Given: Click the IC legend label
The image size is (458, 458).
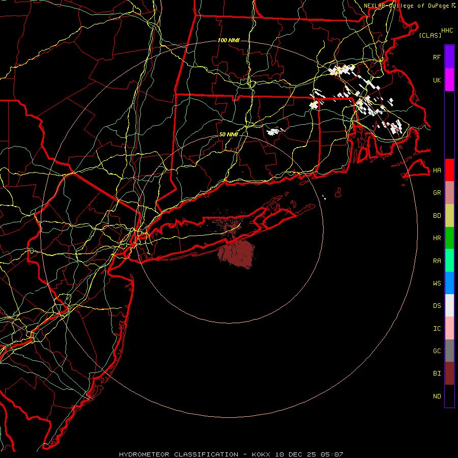Looking at the screenshot, I should 437,329.
